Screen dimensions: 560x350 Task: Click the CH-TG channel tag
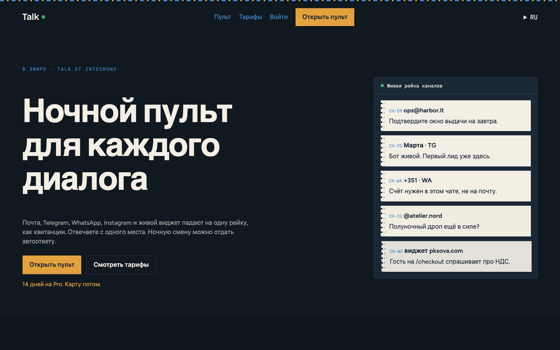[x=395, y=146]
